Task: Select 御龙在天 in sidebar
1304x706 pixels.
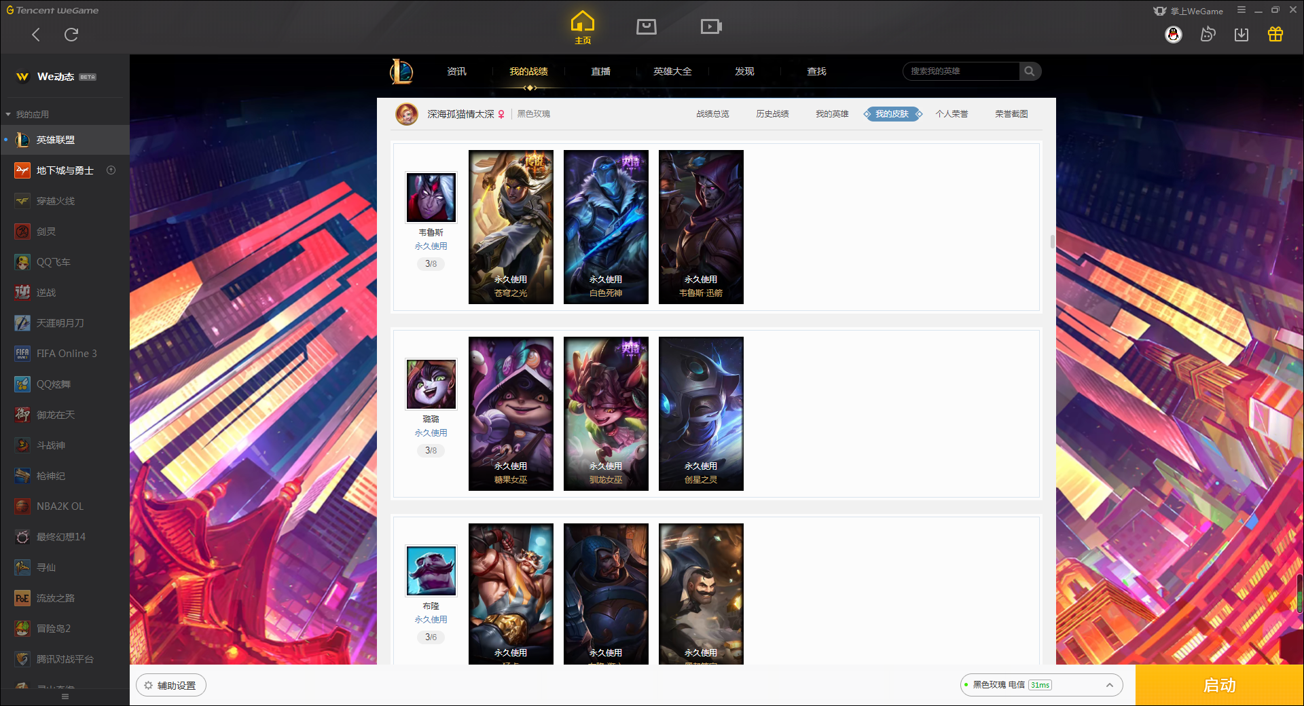Action: [x=65, y=415]
